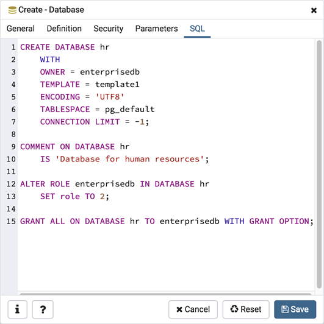Click 'SET role TO 2;' line
This screenshot has width=324, height=324.
pyautogui.click(x=74, y=196)
